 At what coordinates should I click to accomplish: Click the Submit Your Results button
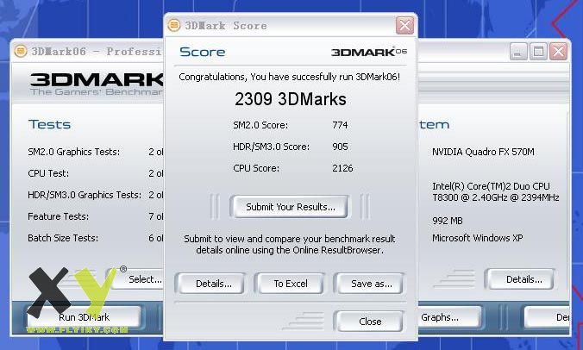click(x=289, y=207)
